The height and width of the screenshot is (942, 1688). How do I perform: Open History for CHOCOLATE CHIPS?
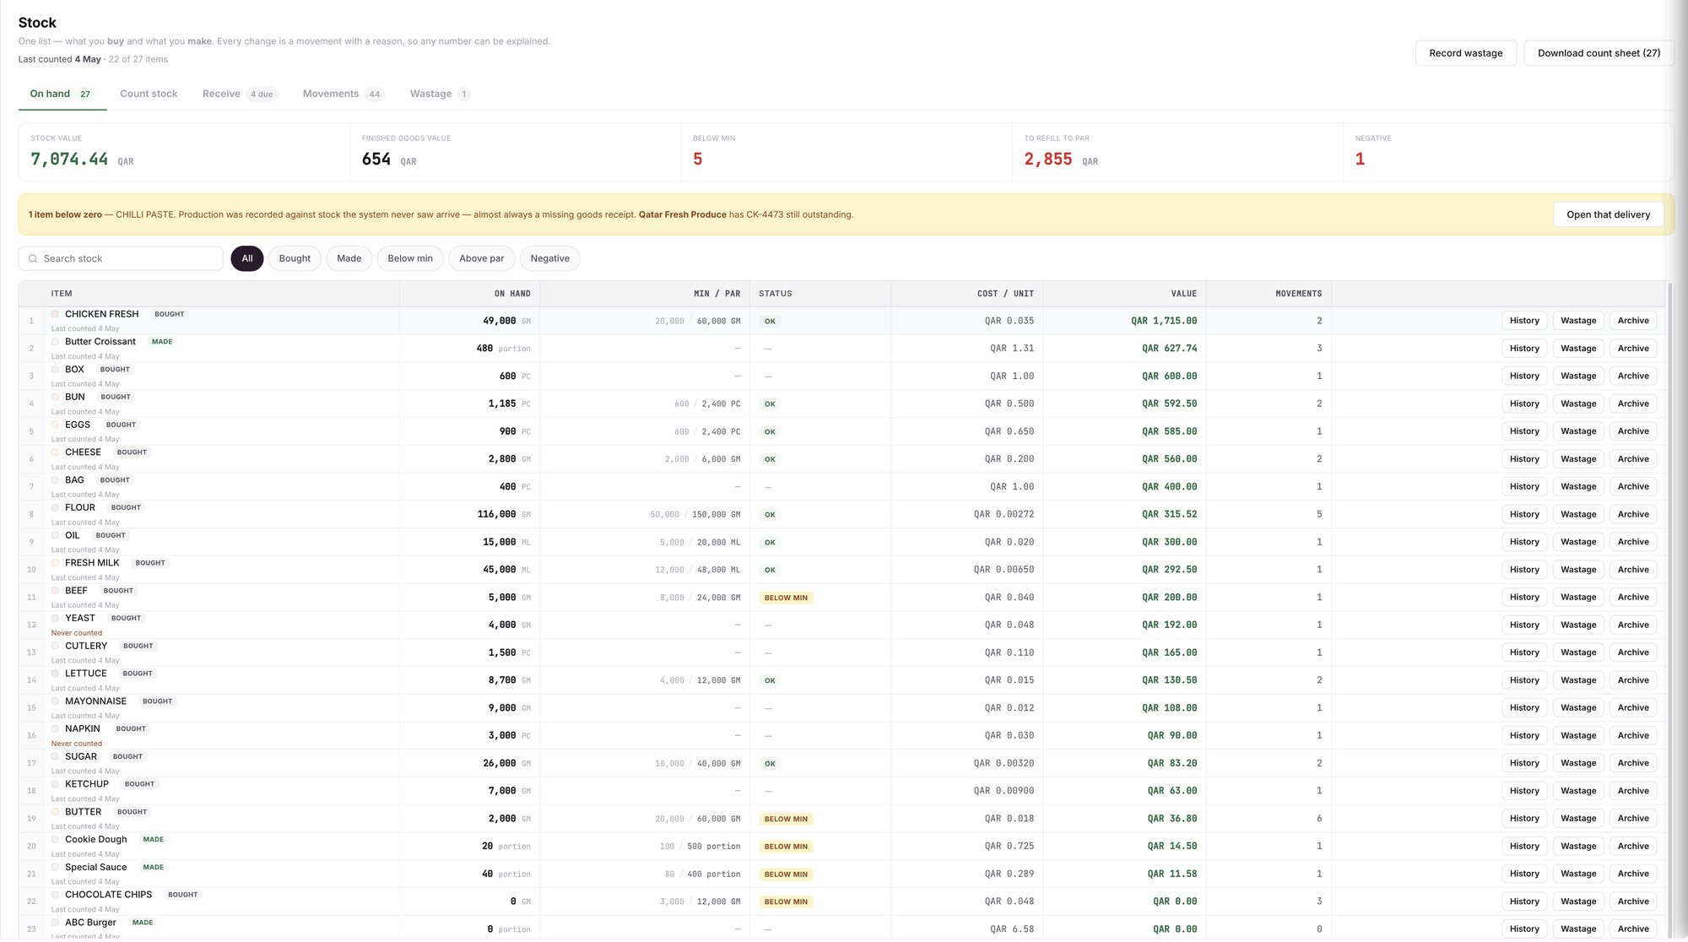1524,901
